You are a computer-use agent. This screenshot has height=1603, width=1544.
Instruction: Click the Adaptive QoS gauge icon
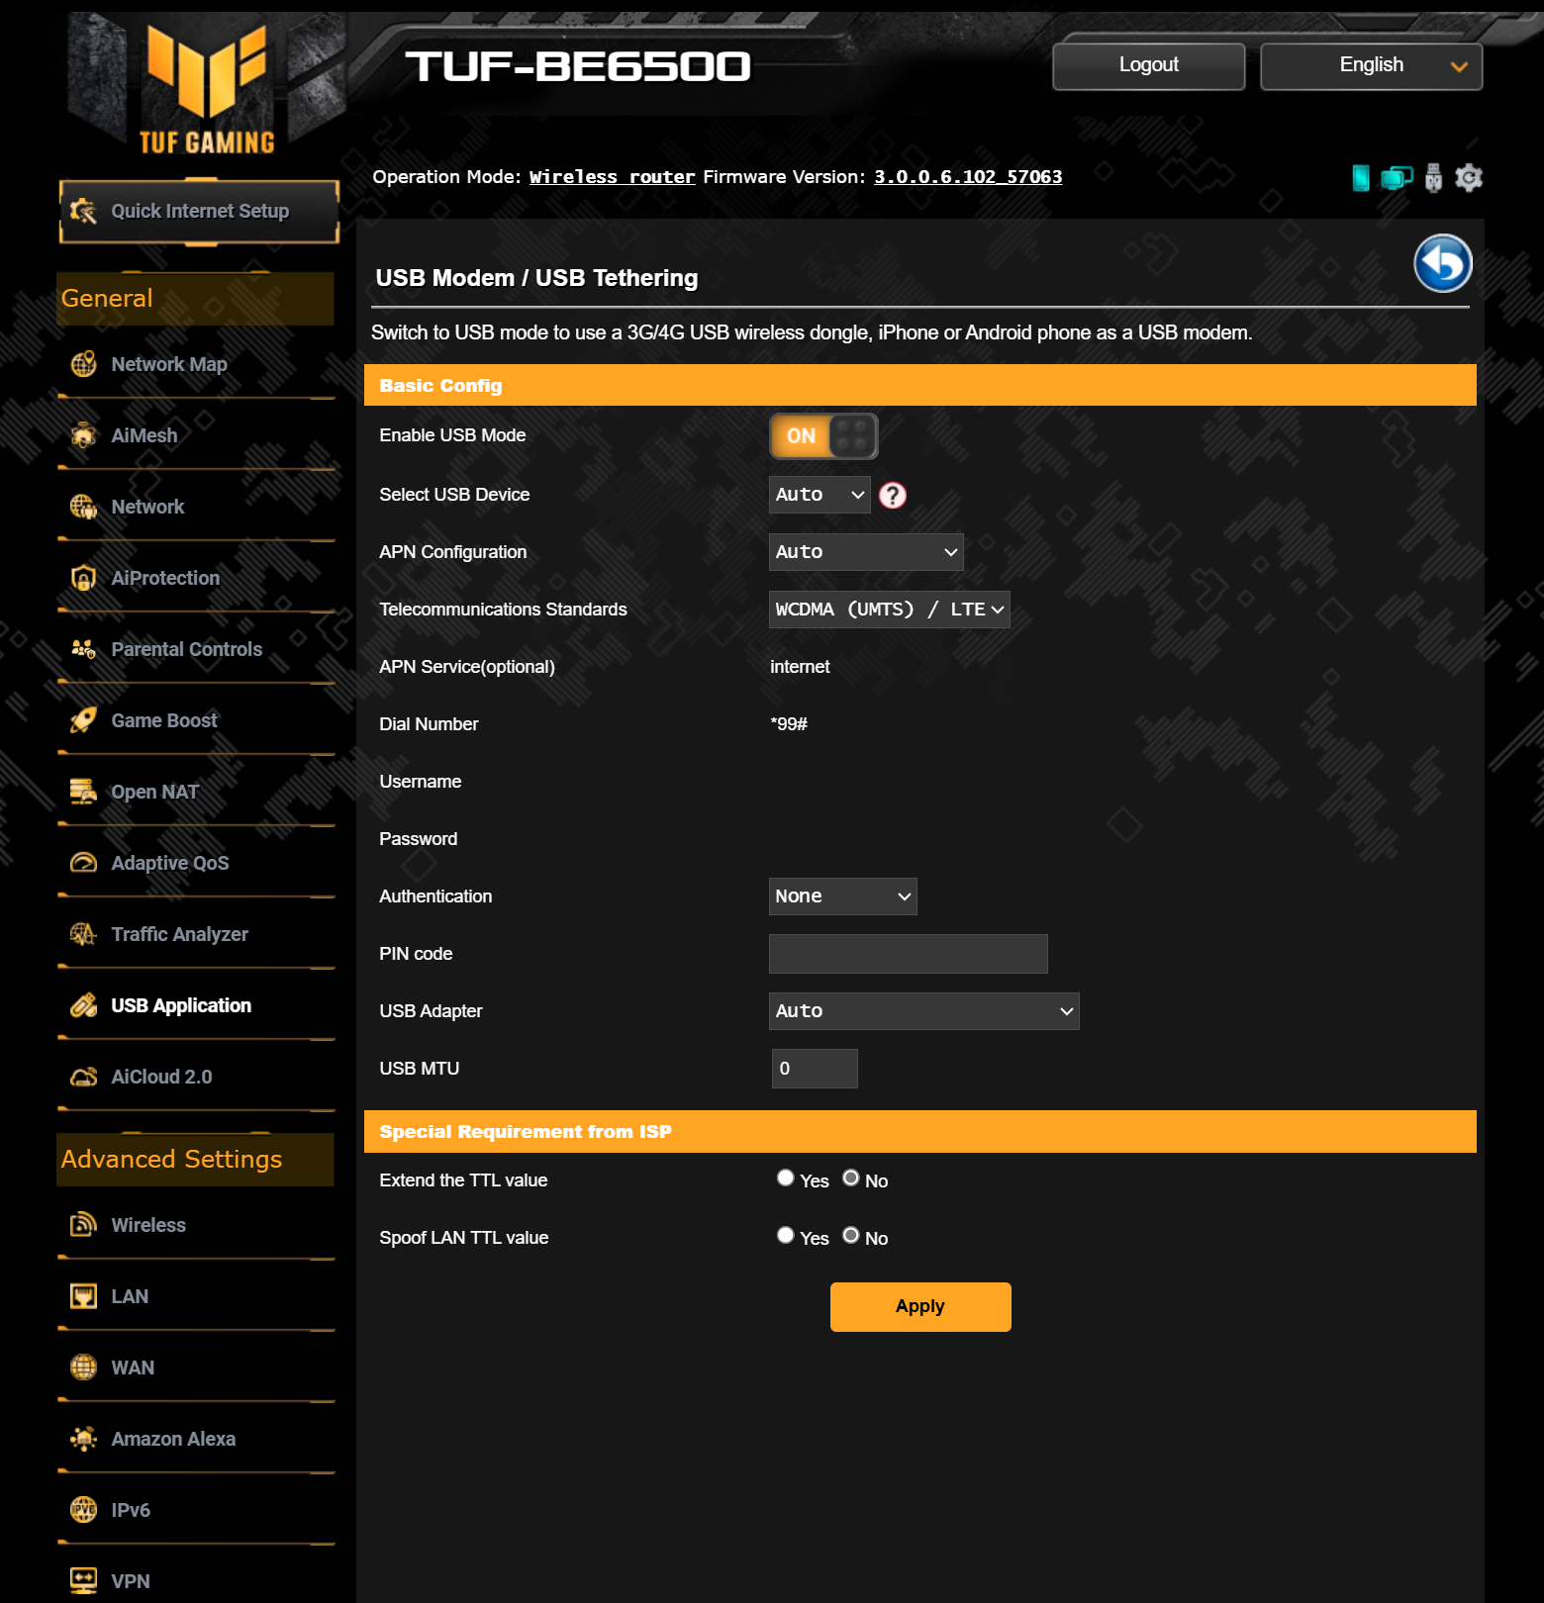(x=84, y=863)
